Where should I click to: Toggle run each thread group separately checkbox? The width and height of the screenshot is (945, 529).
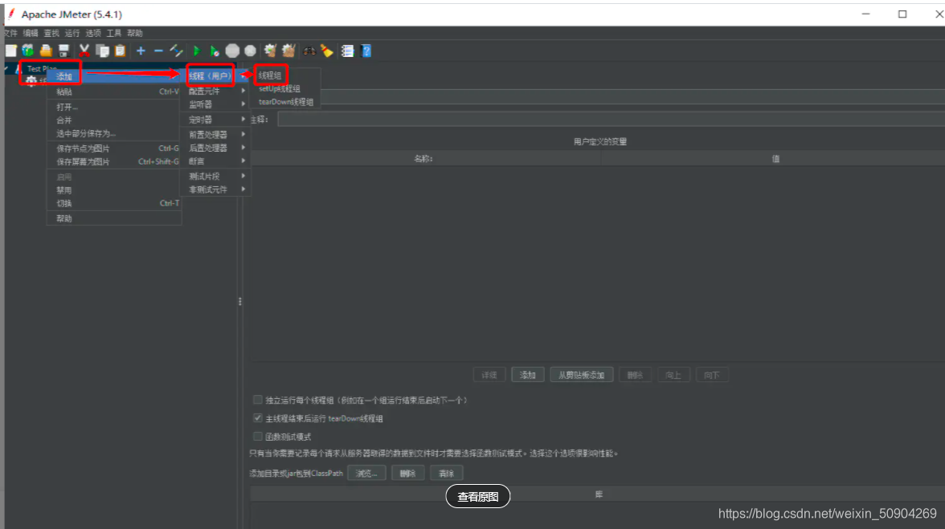pyautogui.click(x=258, y=400)
